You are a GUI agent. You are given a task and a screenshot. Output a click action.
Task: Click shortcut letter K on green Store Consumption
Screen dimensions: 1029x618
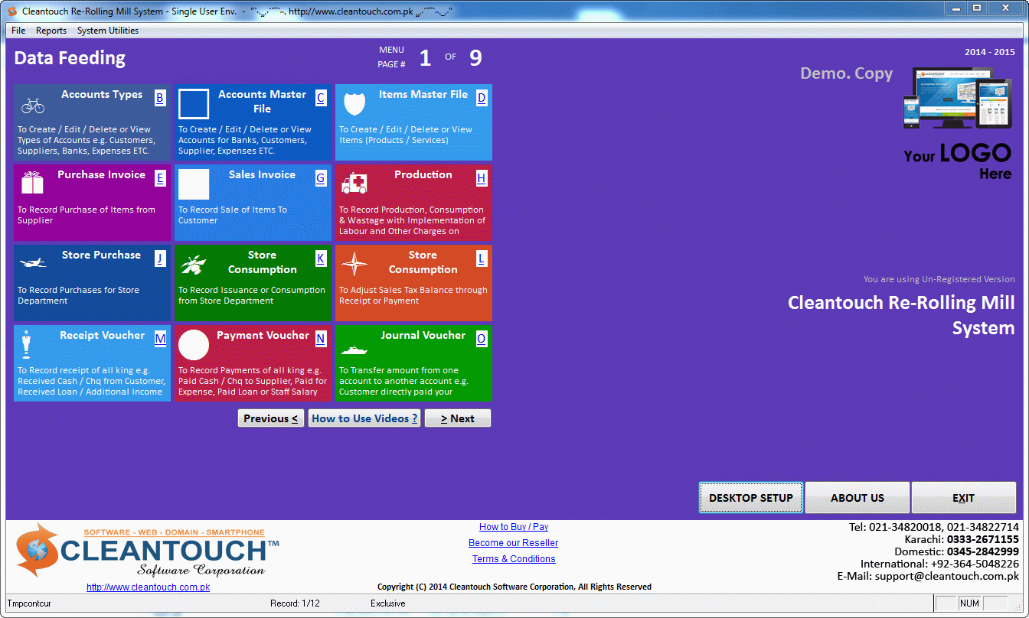coord(320,259)
